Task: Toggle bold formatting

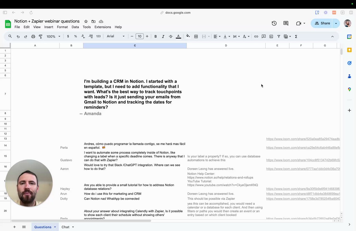Action: pos(155,36)
